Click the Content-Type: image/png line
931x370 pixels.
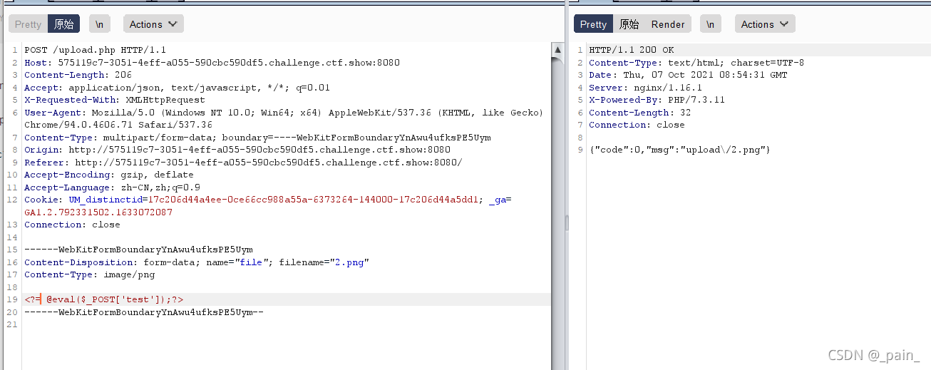pyautogui.click(x=89, y=274)
